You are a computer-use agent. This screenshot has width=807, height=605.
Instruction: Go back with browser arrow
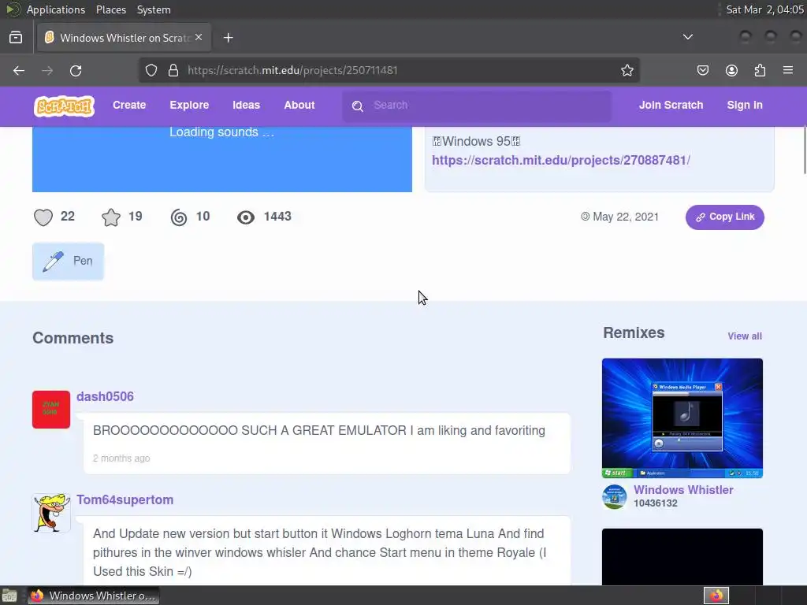(19, 70)
